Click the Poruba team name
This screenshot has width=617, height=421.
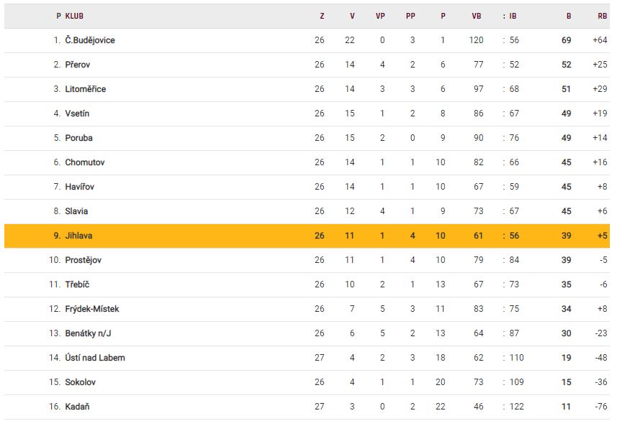(78, 138)
